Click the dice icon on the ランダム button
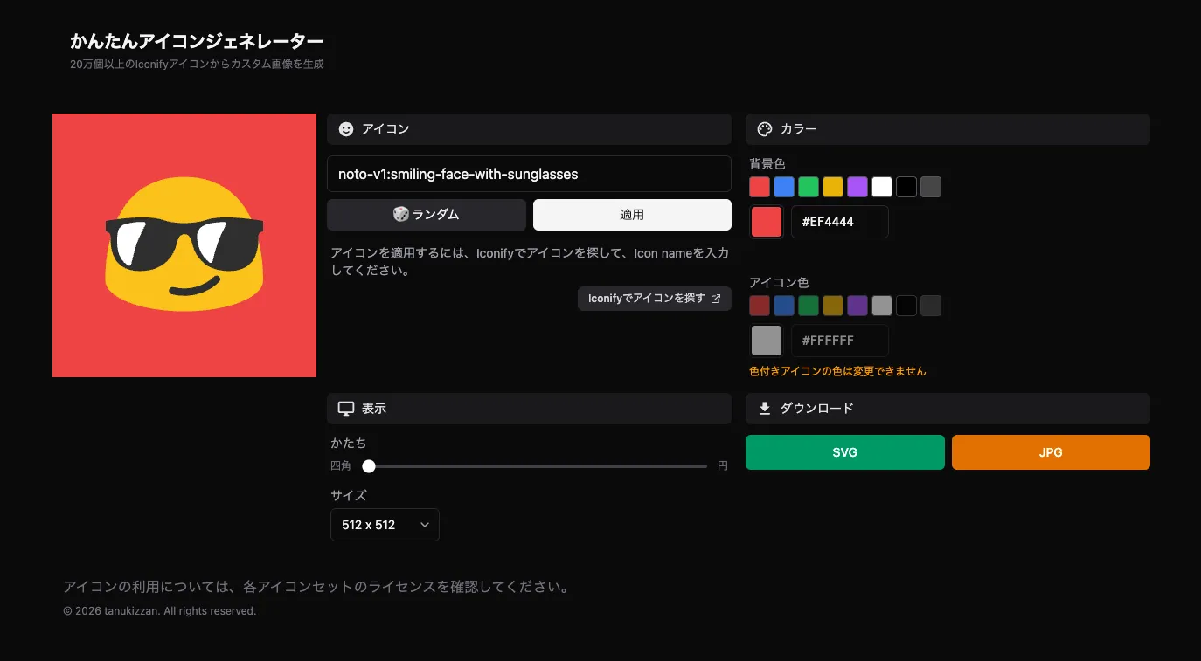The width and height of the screenshot is (1201, 661). pos(401,214)
